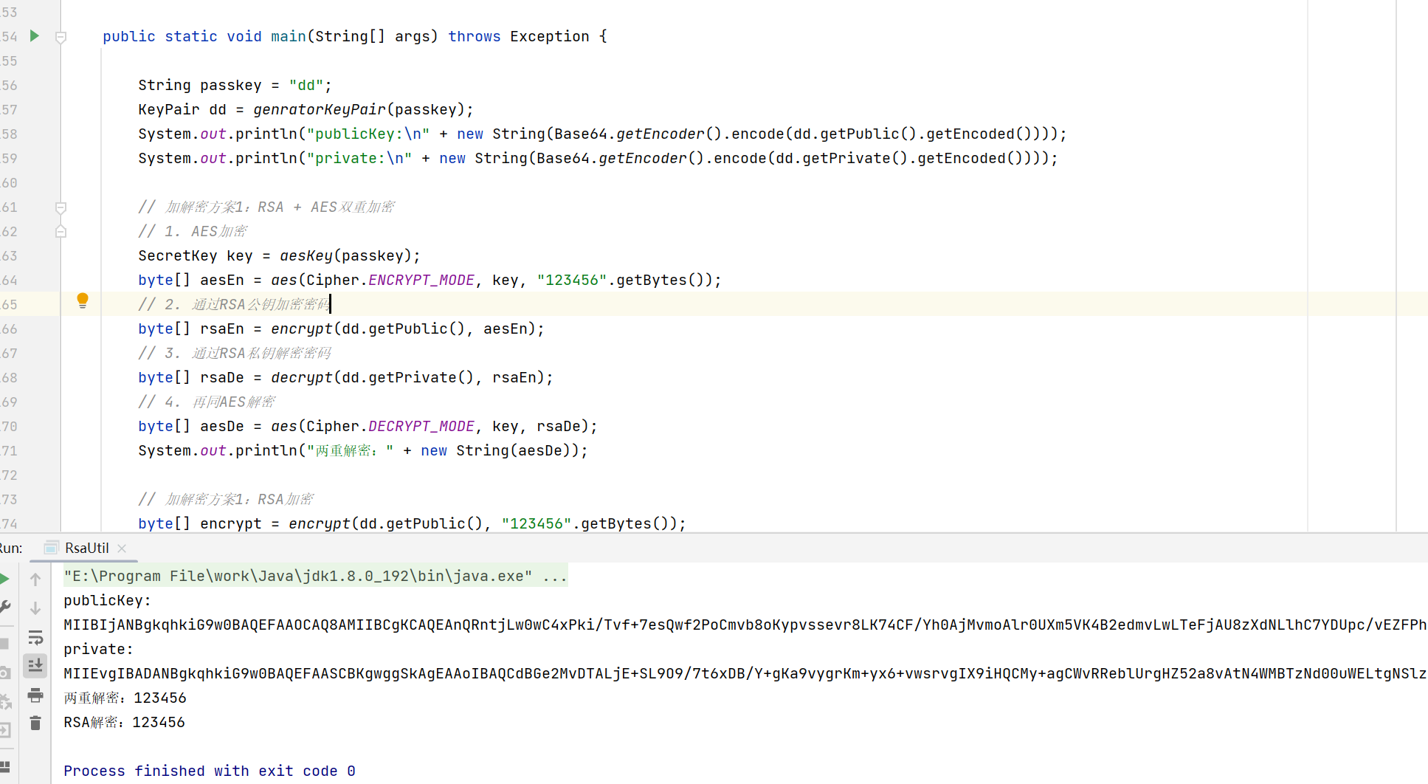Print the console output with printer icon
Viewport: 1428px width, 784px height.
pos(35,695)
